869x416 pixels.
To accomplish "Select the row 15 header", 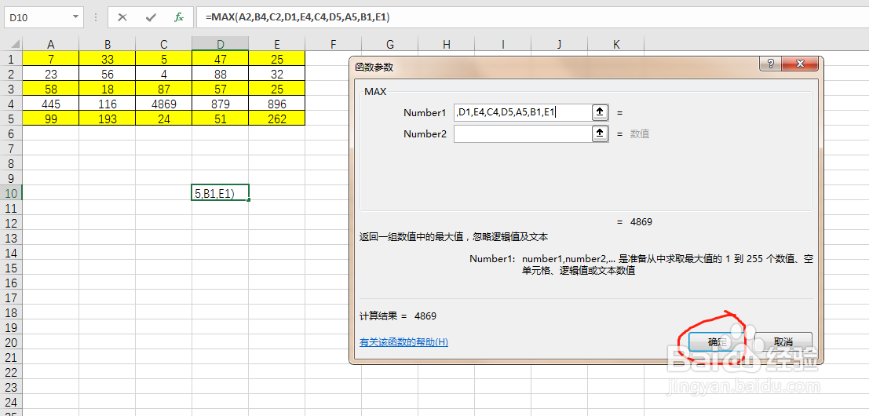I will click(x=11, y=268).
